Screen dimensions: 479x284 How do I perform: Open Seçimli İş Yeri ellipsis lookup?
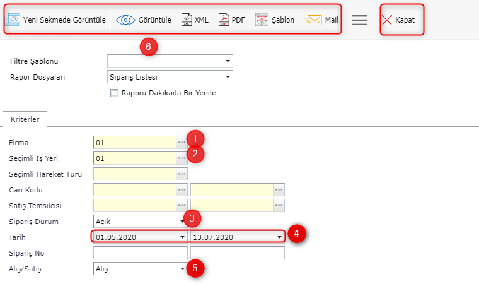(182, 158)
